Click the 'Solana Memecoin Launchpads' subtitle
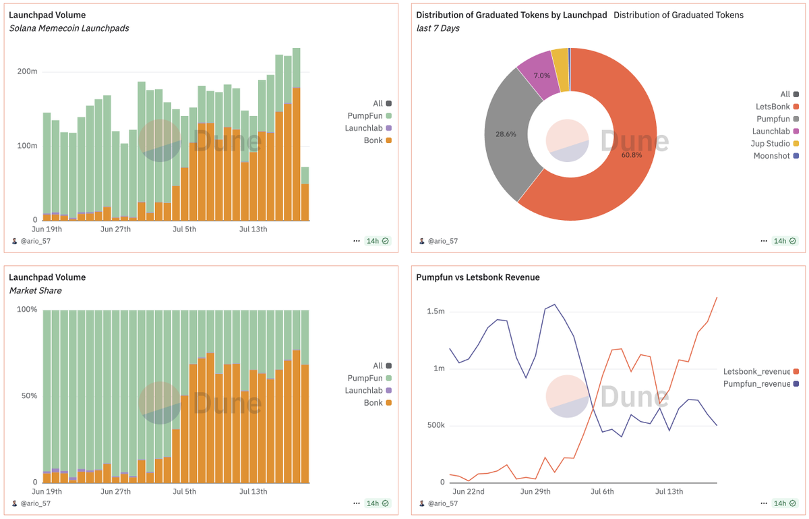Viewport: 809px width, 519px height. click(x=69, y=28)
